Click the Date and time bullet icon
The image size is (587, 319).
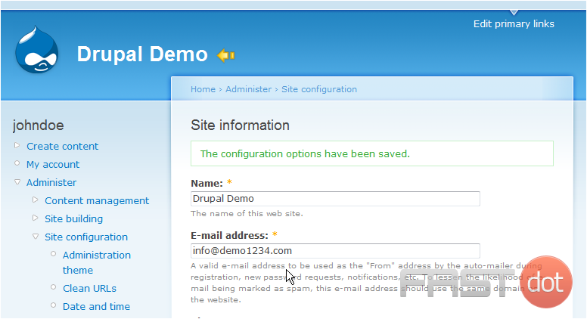click(53, 305)
